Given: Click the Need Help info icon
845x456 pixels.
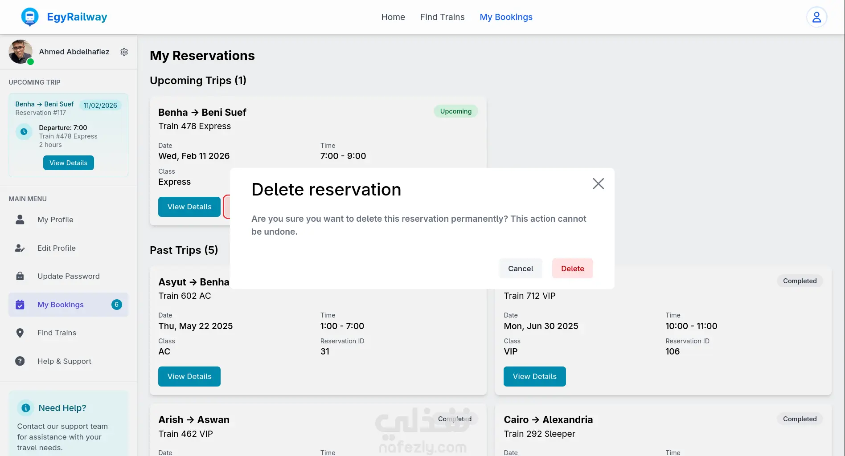Looking at the screenshot, I should [26, 408].
